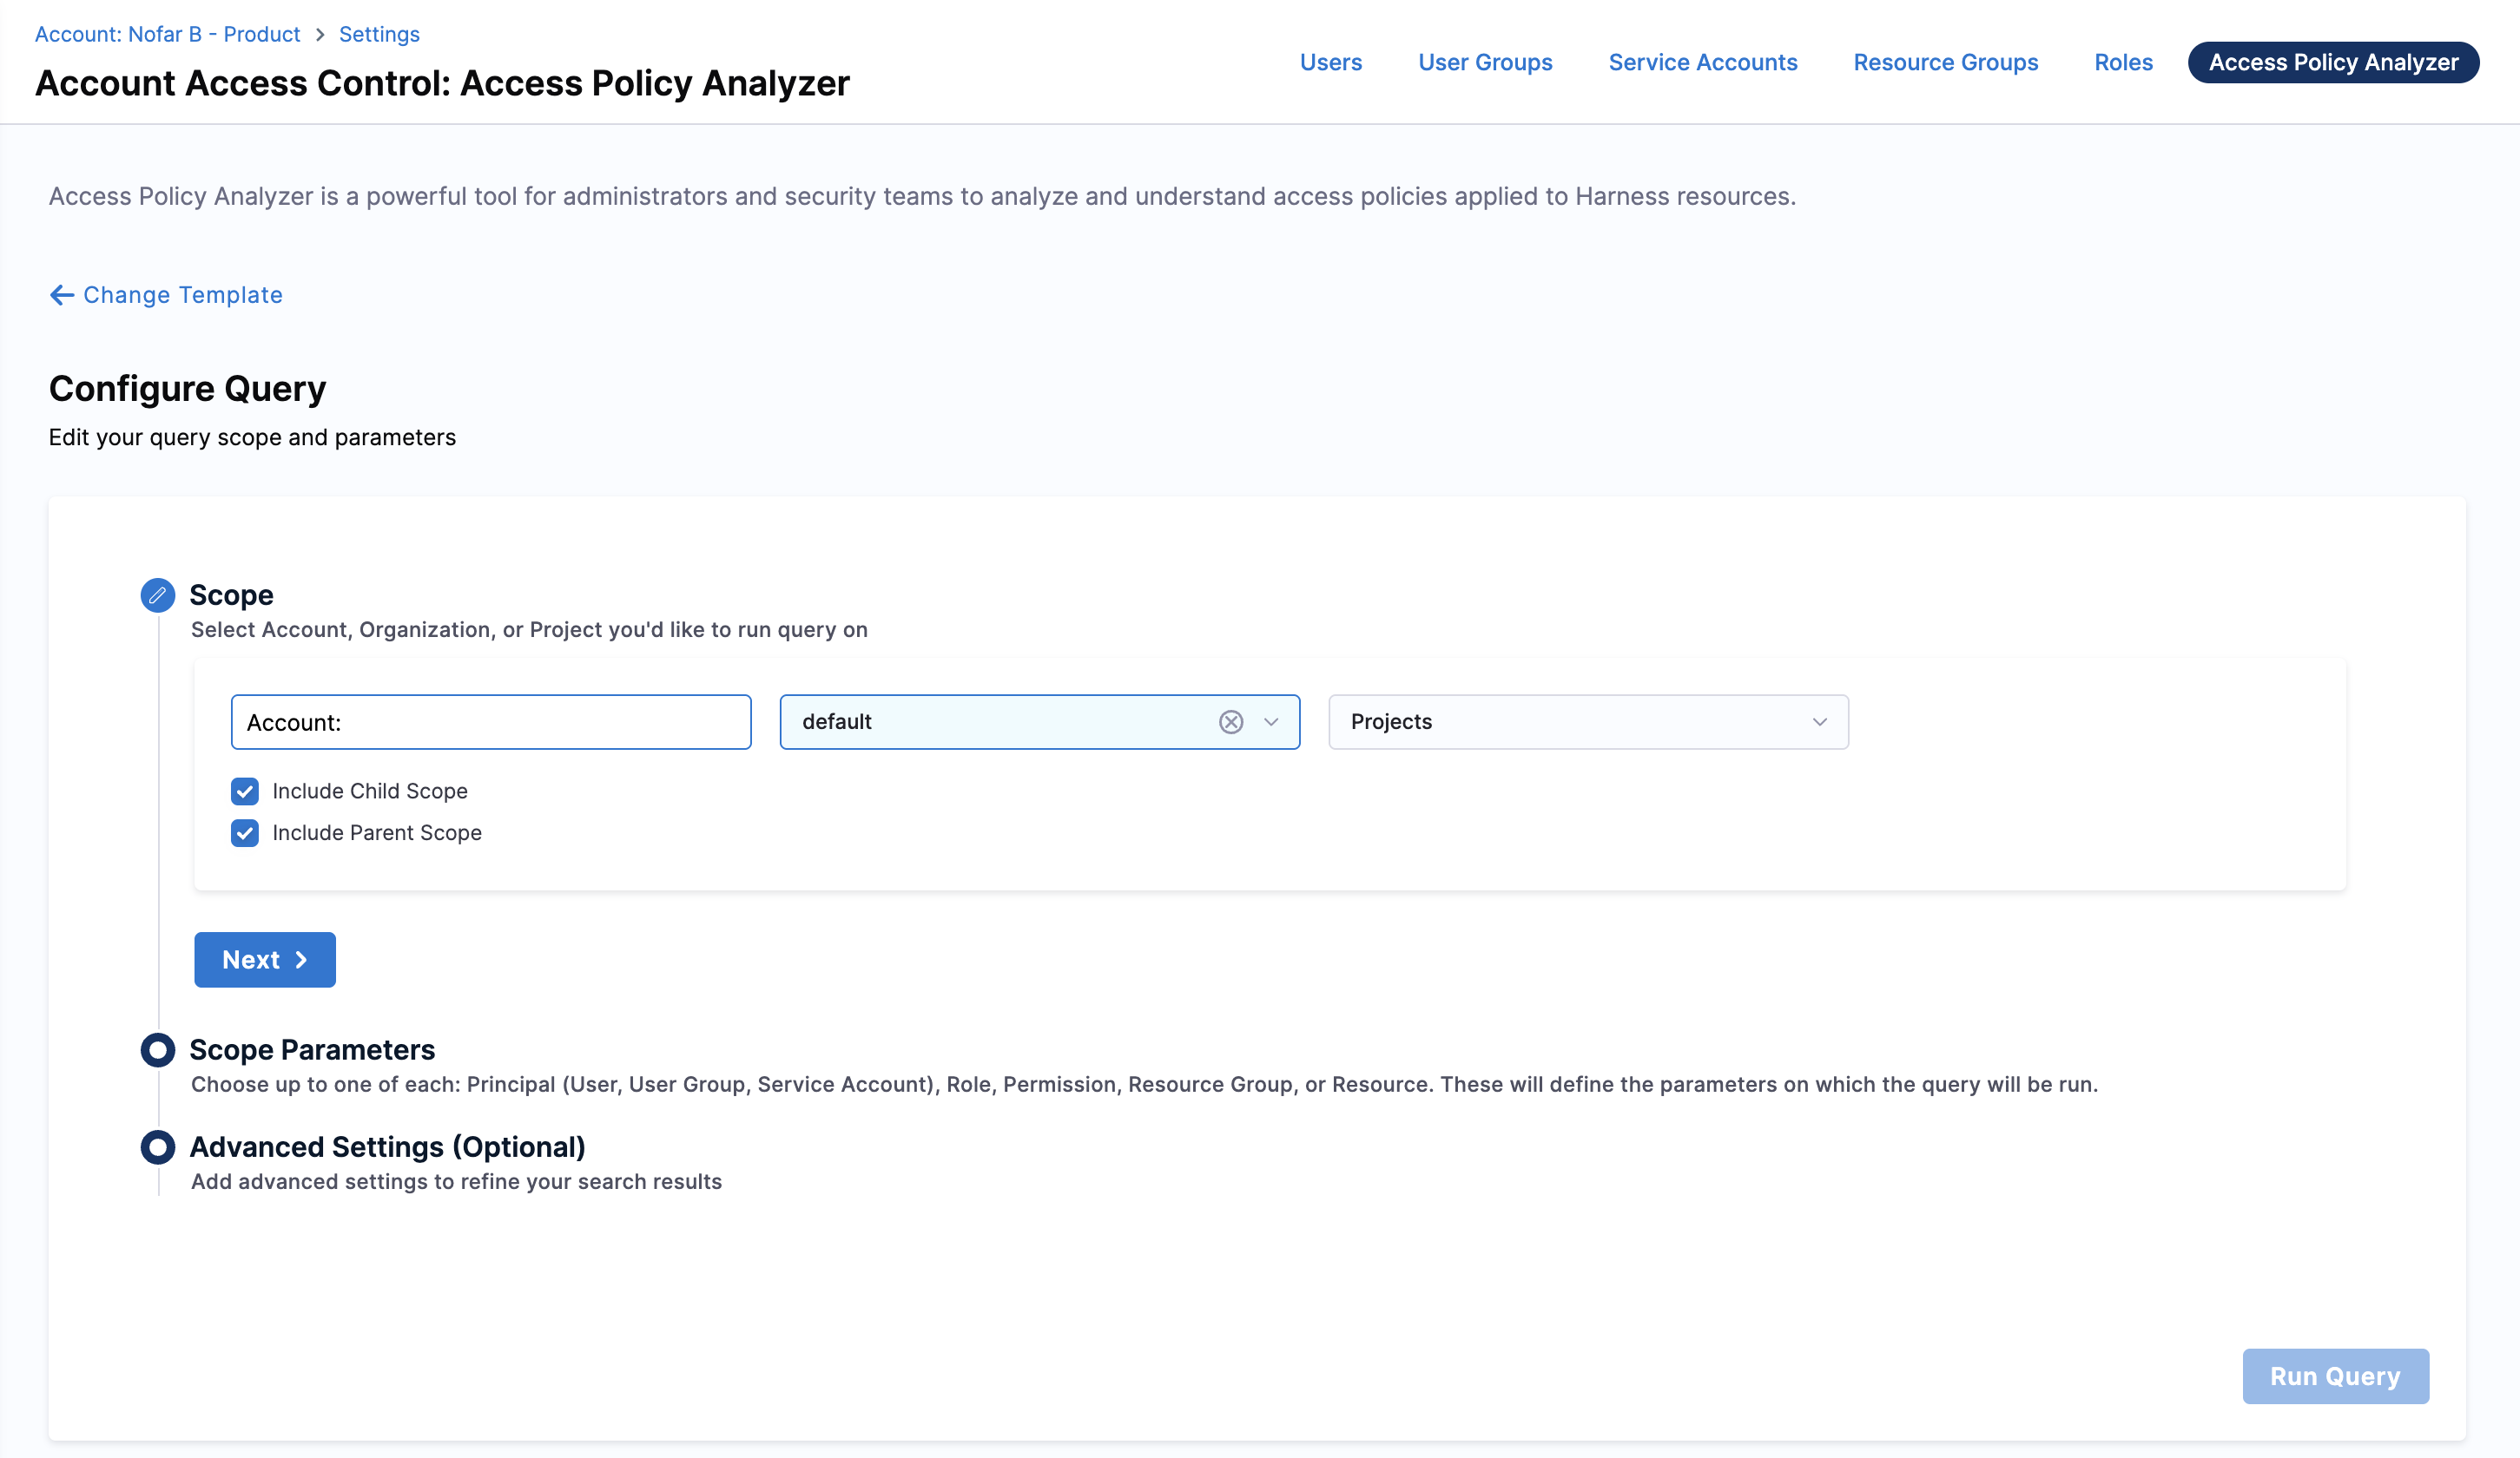
Task: Select the Roles tab
Action: [x=2123, y=62]
